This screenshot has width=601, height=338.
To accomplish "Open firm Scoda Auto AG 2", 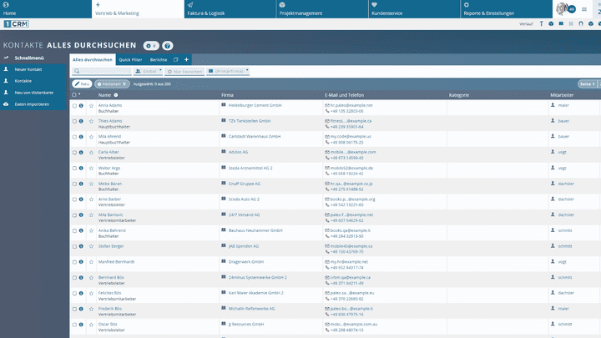I will pos(244,199).
